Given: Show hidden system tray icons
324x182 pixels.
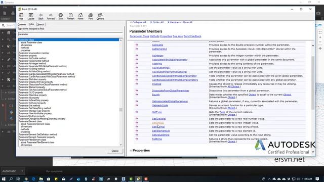Looking at the screenshot, I should [x=269, y=179].
